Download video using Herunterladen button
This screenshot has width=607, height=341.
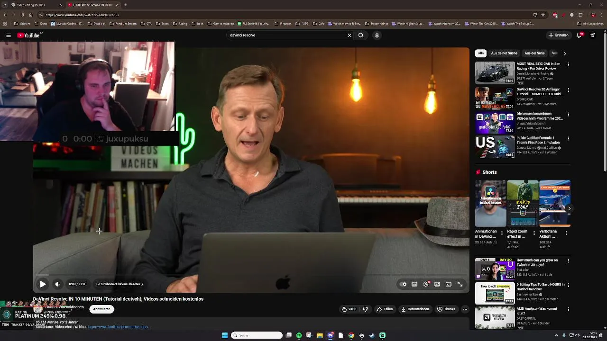pyautogui.click(x=415, y=309)
